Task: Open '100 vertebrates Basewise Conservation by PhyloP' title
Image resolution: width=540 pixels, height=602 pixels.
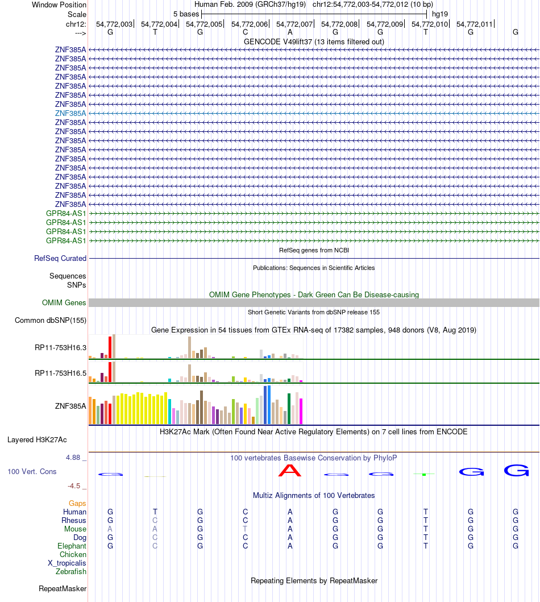Action: [x=314, y=458]
